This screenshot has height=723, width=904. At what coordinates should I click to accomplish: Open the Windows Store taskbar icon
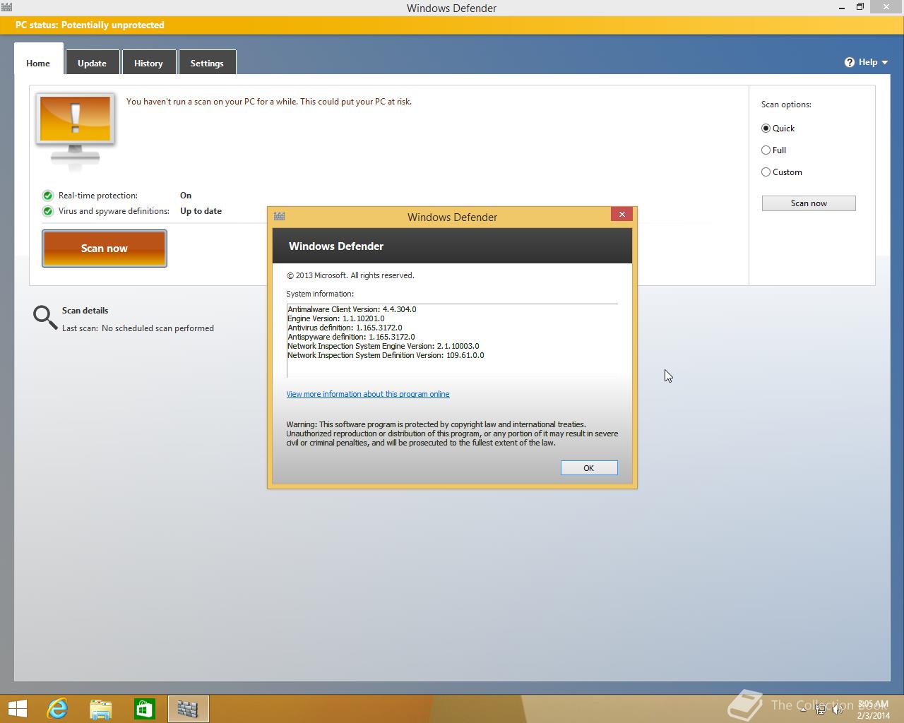(x=145, y=708)
